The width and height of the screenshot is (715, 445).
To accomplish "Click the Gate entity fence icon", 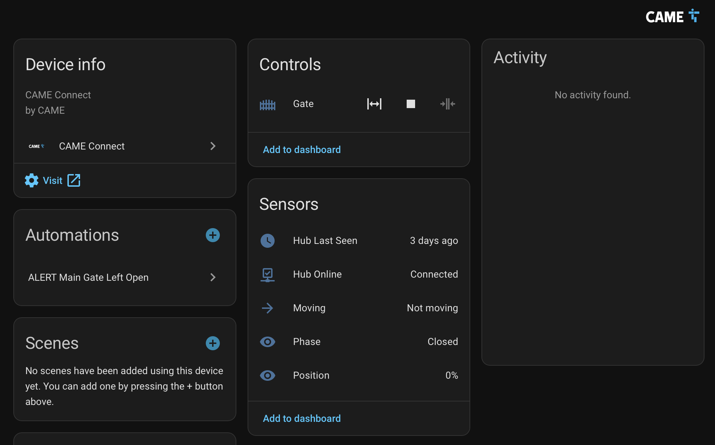I will [268, 104].
